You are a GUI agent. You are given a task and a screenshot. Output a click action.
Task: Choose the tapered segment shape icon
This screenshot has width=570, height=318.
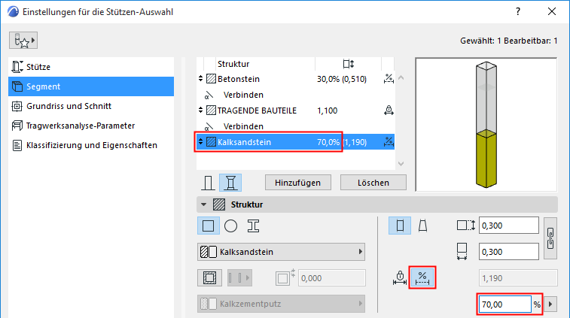tap(423, 226)
